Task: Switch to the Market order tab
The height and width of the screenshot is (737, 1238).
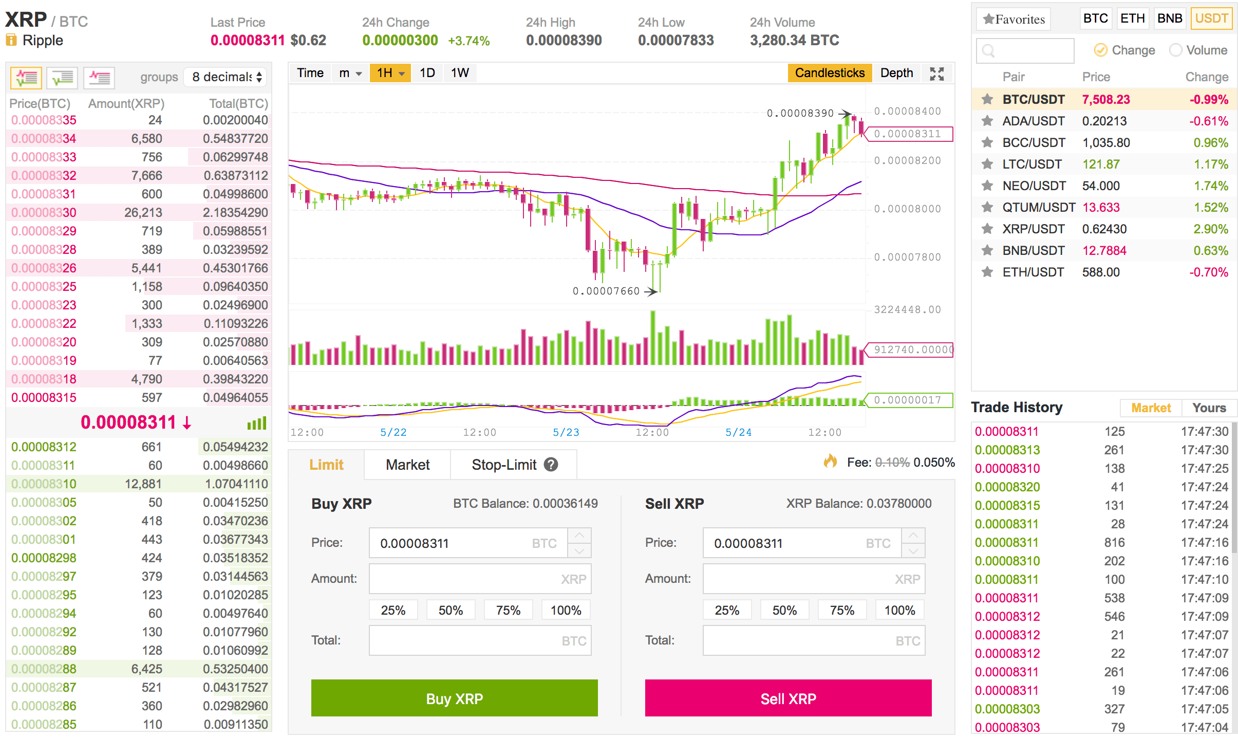Action: click(x=407, y=465)
